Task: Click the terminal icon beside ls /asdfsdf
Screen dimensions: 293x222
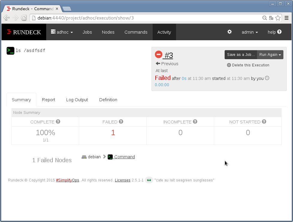Action: click(10, 51)
